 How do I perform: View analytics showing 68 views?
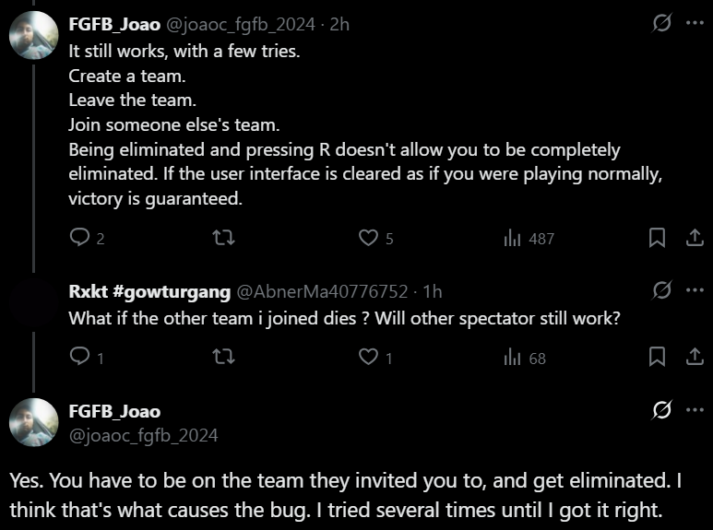click(x=524, y=357)
